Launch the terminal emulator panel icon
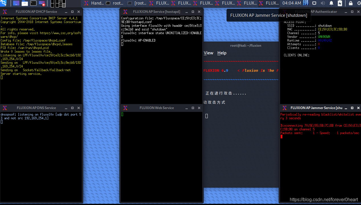Screen dimensions: 361x205 tap(33, 3)
